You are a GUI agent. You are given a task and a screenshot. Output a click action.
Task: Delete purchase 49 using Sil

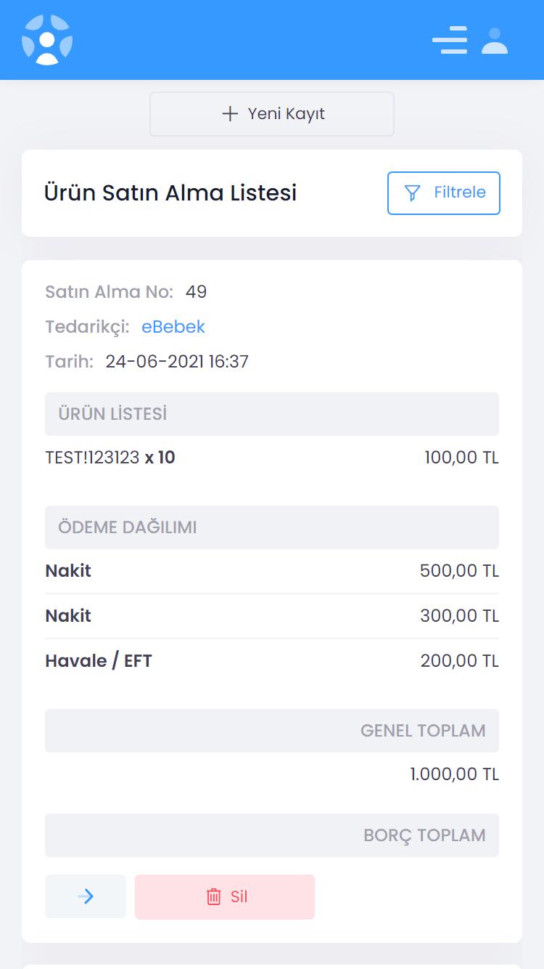(225, 896)
